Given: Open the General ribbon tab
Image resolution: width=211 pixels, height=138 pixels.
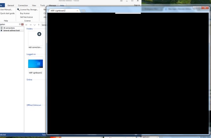Looking at the screenshot, I should (x=11, y=5).
